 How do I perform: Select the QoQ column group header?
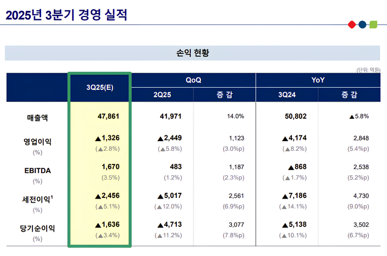pos(193,80)
